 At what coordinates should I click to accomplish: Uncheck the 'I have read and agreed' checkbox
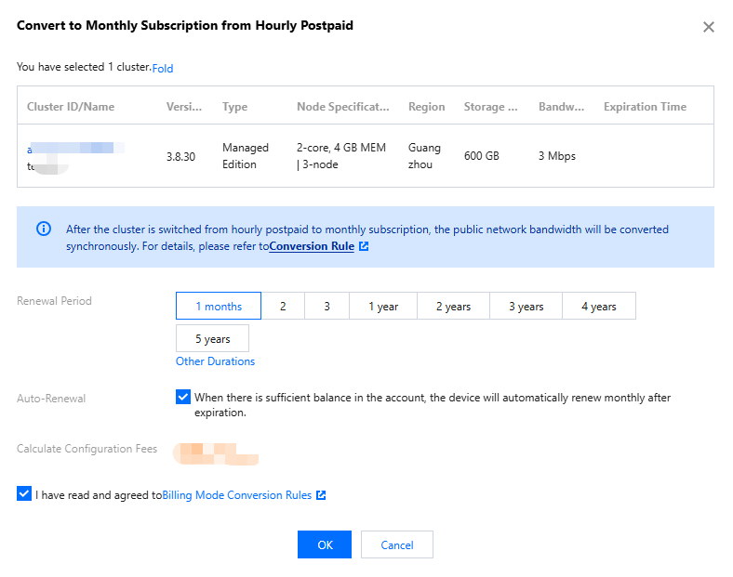click(23, 494)
